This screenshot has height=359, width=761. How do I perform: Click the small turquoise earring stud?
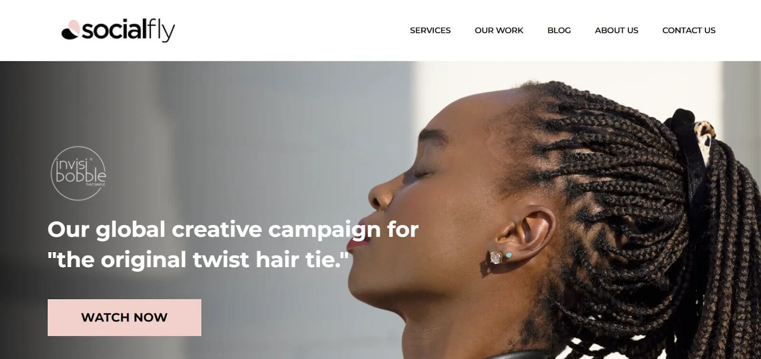pyautogui.click(x=508, y=255)
